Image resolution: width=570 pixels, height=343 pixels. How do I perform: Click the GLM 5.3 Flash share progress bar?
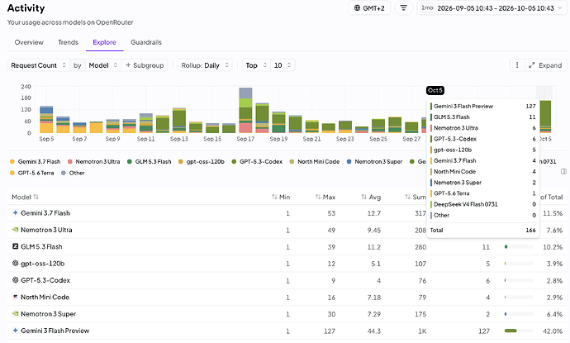tap(519, 247)
